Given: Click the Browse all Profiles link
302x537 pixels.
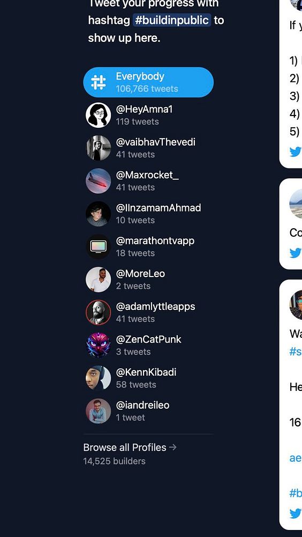Looking at the screenshot, I should (125, 447).
